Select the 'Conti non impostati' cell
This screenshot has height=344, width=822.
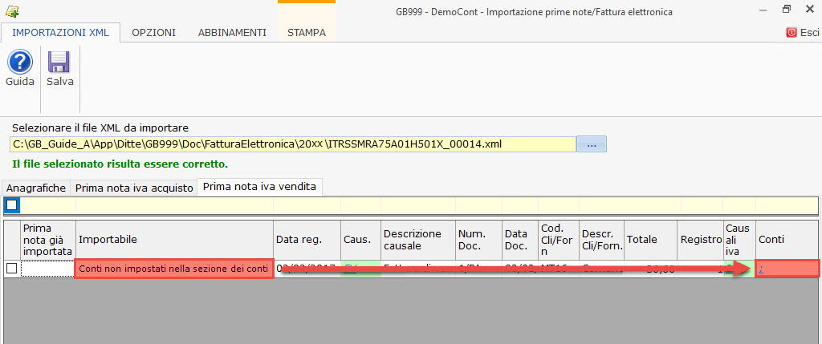pyautogui.click(x=173, y=269)
